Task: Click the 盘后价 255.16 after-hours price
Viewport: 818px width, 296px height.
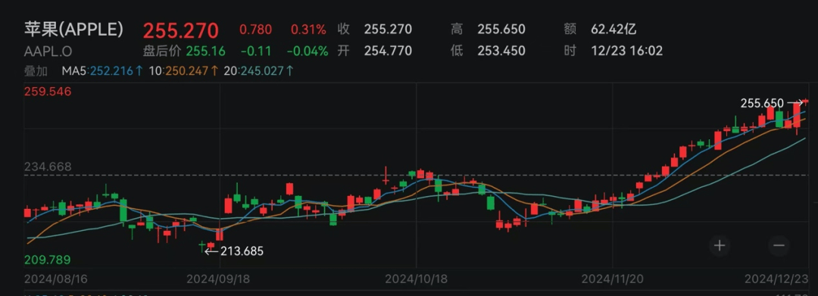Action: (185, 51)
